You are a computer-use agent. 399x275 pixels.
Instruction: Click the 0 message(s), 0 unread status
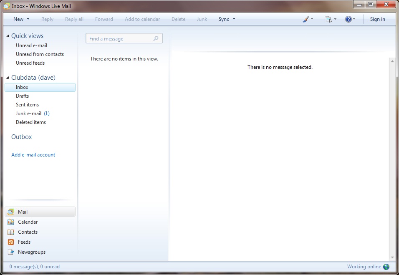pyautogui.click(x=34, y=267)
